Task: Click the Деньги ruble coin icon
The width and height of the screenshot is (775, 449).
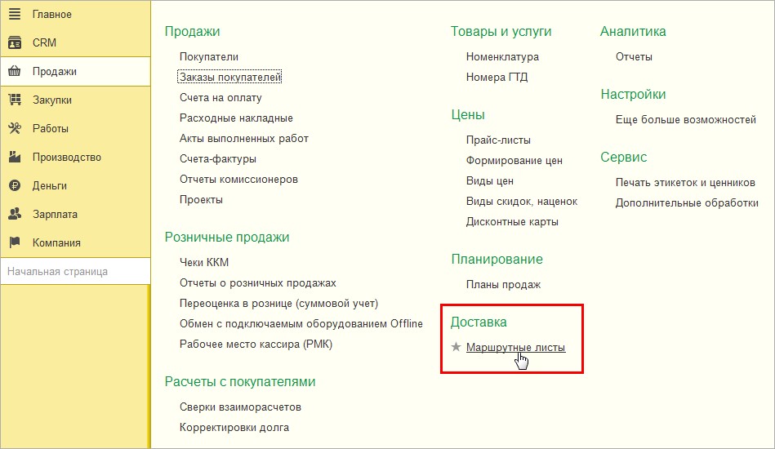Action: tap(15, 186)
